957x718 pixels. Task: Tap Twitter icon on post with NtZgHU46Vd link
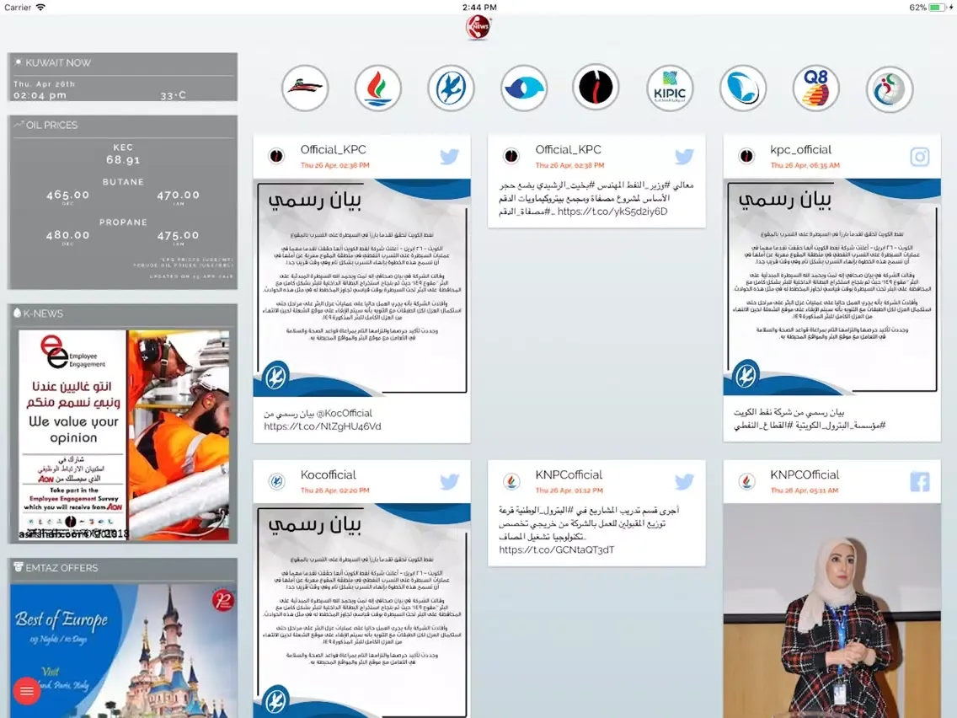[449, 157]
